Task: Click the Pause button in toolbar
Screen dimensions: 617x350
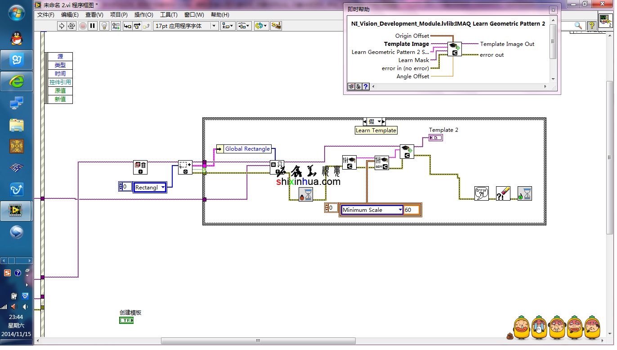Action: click(x=93, y=26)
